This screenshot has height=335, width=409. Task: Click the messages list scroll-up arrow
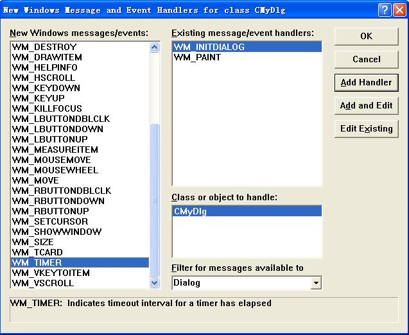click(x=154, y=47)
